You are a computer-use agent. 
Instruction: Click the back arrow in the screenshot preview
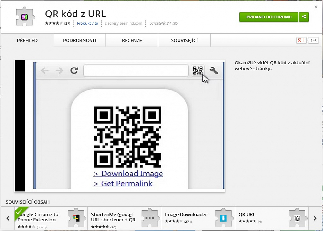(x=45, y=70)
